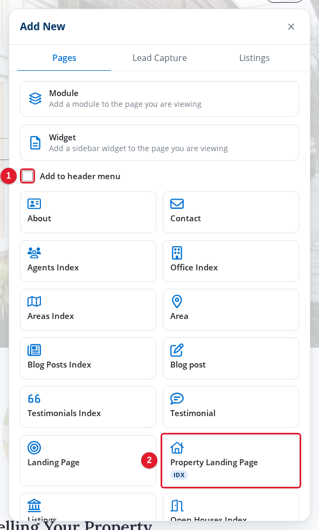Click the 'Add to header menu' label text
Viewport: 319px width, 530px height.
80,176
